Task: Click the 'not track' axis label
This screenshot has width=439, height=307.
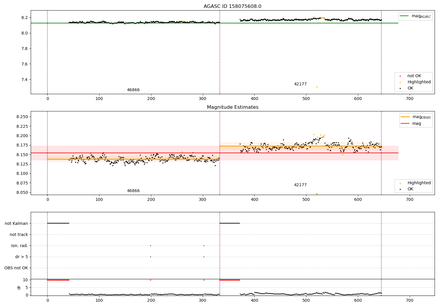Action: (x=19, y=234)
